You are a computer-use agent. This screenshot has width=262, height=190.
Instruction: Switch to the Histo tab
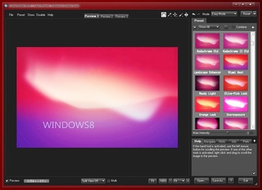coord(222,141)
